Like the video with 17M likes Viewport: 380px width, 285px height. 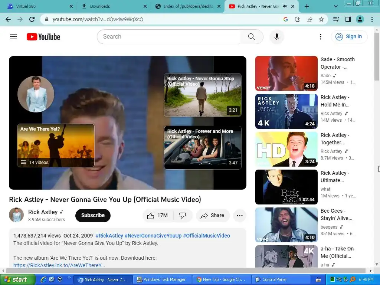click(x=158, y=216)
